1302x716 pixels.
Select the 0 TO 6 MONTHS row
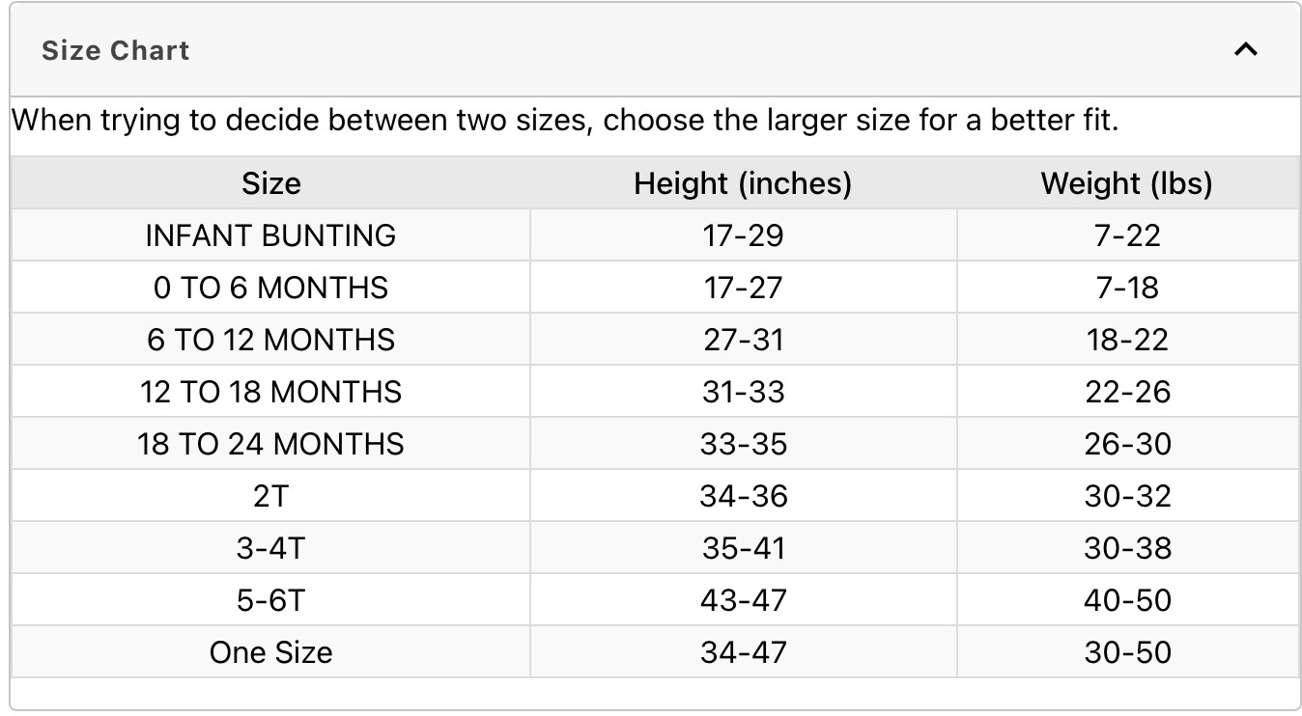tap(270, 288)
